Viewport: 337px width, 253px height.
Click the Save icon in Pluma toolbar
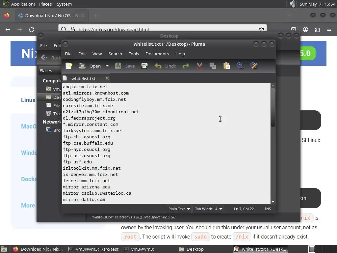click(118, 66)
